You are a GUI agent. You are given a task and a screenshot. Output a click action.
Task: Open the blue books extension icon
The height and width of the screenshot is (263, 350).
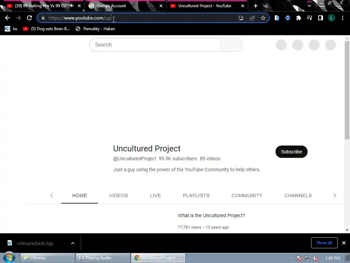277,18
